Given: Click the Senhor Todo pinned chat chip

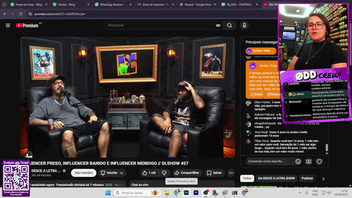Looking at the screenshot, I should click(261, 51).
